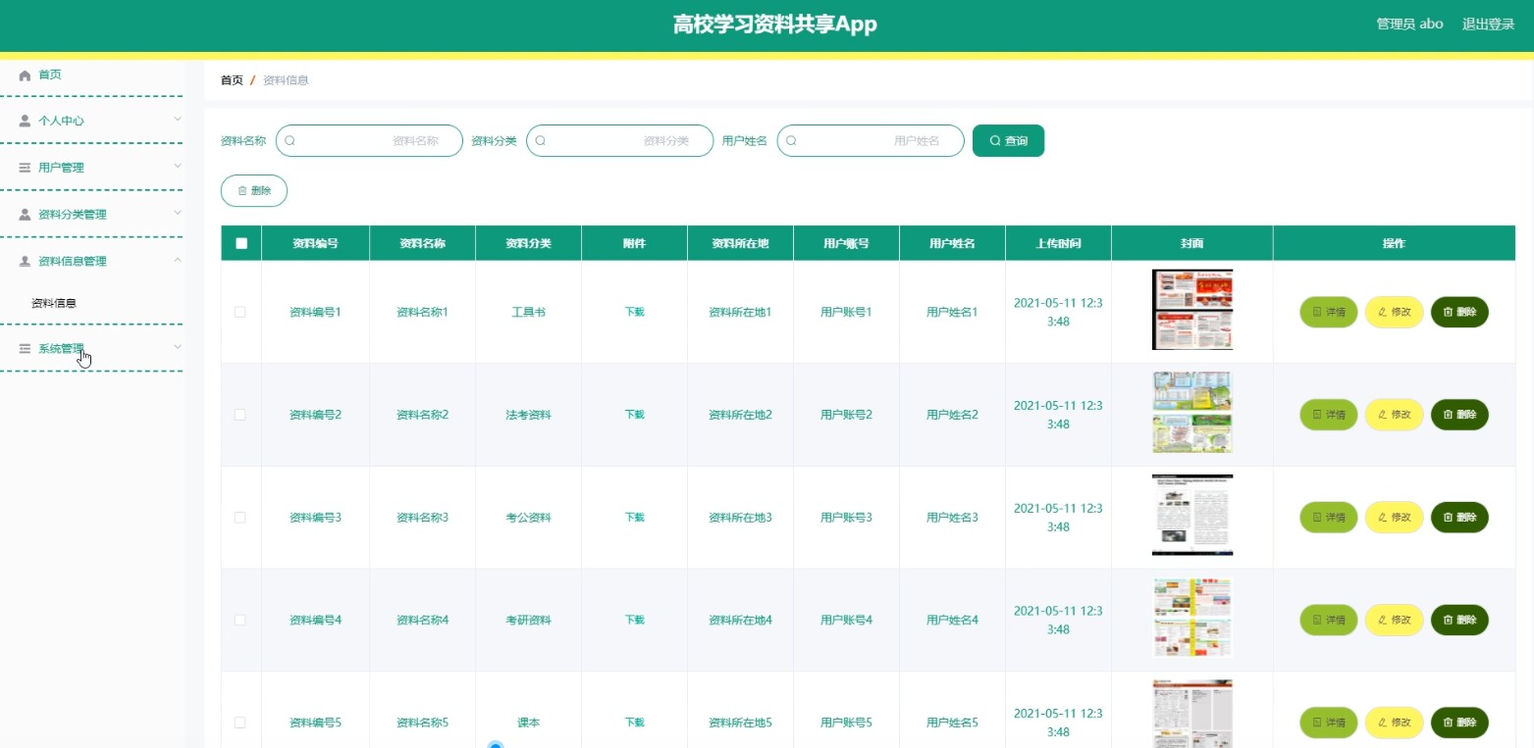Viewport: 1534px width, 748px height.
Task: Click the home icon beside 首页 in sidebar
Action: 26,75
